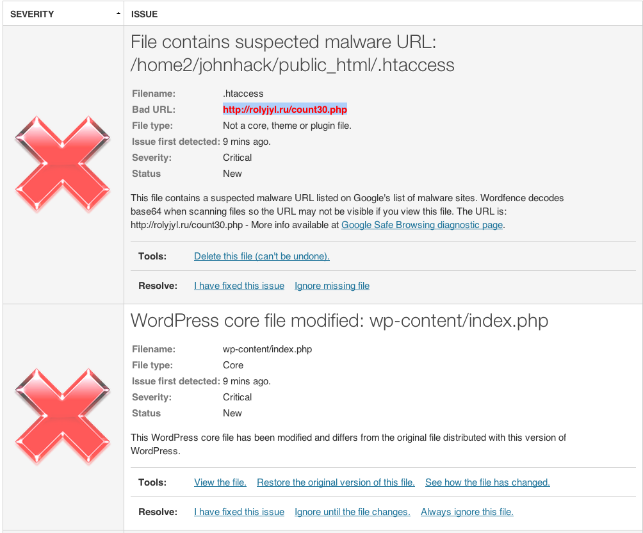Choose Ignore missing file
The image size is (643, 533).
(x=332, y=286)
